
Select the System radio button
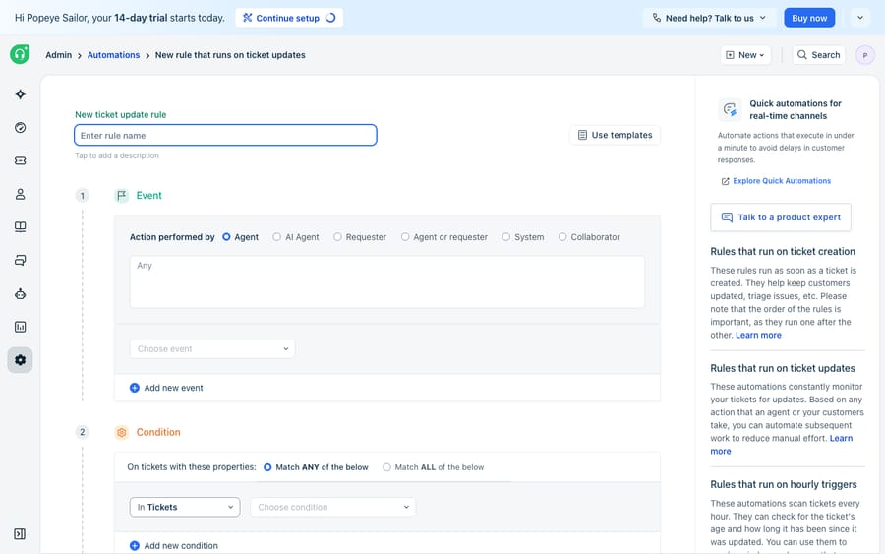[505, 237]
